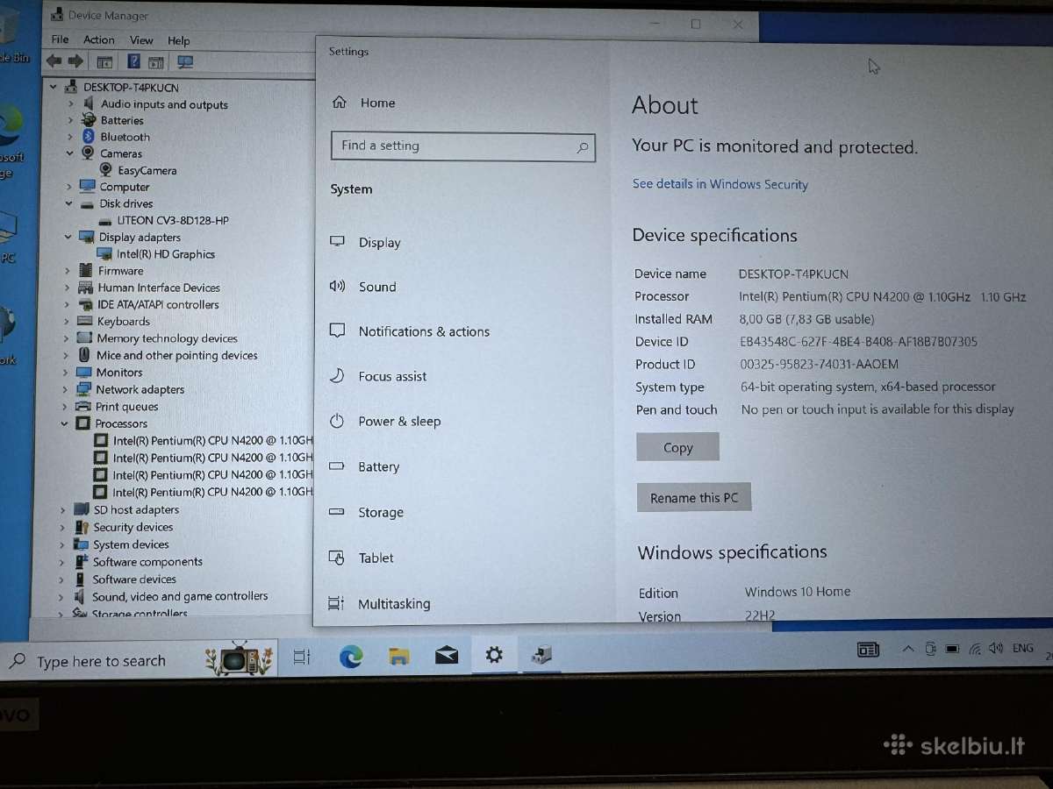Click the Multitasking icon in sidebar
Screen dimensions: 1053x789
point(336,603)
